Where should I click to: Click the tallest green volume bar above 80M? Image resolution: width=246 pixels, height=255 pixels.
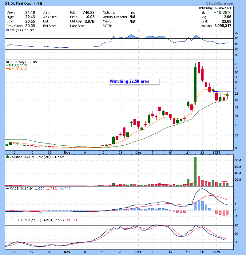(195, 171)
